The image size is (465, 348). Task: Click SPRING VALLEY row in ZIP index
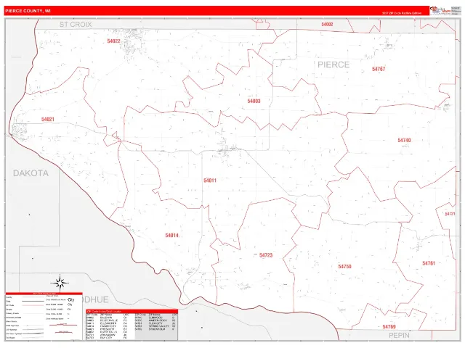point(156,326)
